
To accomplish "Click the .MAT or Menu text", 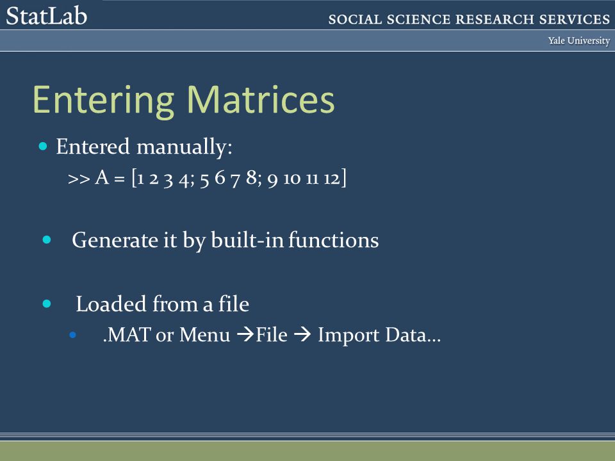I will (x=167, y=335).
